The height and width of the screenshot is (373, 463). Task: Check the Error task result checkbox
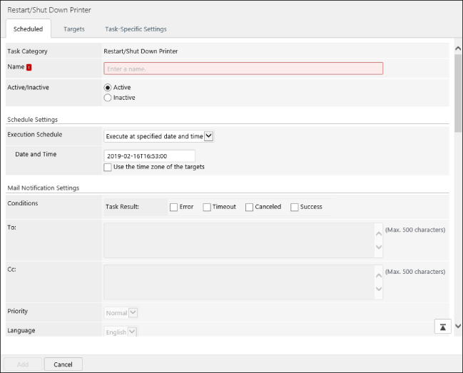click(174, 207)
